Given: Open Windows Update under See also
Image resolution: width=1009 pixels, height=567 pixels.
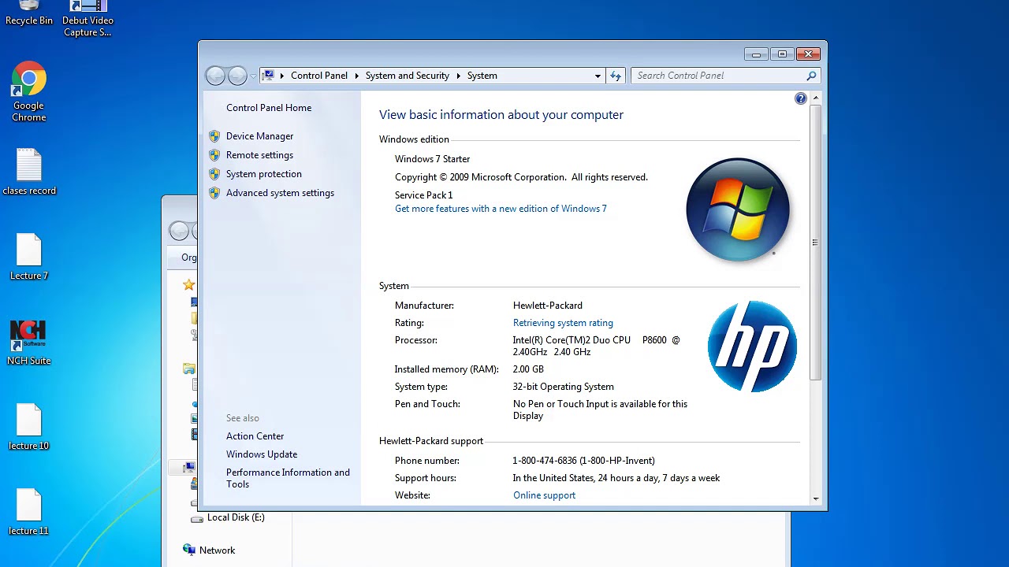Looking at the screenshot, I should 262,454.
